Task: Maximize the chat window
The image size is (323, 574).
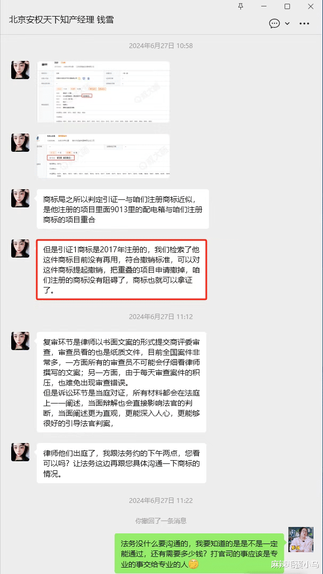Action: (x=287, y=6)
